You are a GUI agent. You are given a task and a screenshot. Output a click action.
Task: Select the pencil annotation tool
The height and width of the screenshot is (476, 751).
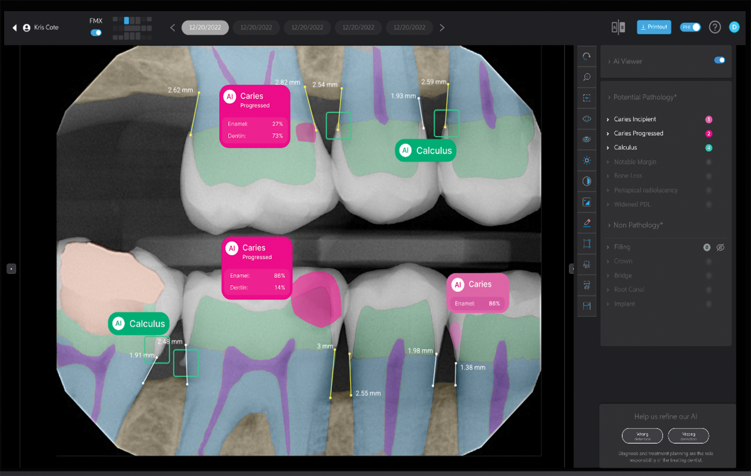click(587, 223)
